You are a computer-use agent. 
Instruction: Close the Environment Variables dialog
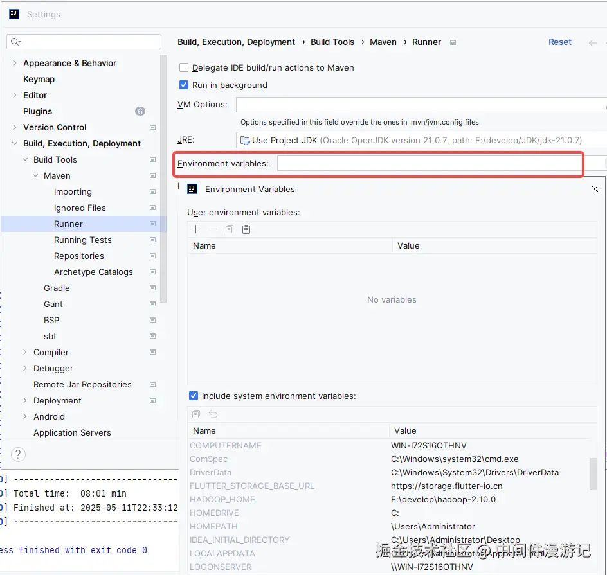coord(595,189)
